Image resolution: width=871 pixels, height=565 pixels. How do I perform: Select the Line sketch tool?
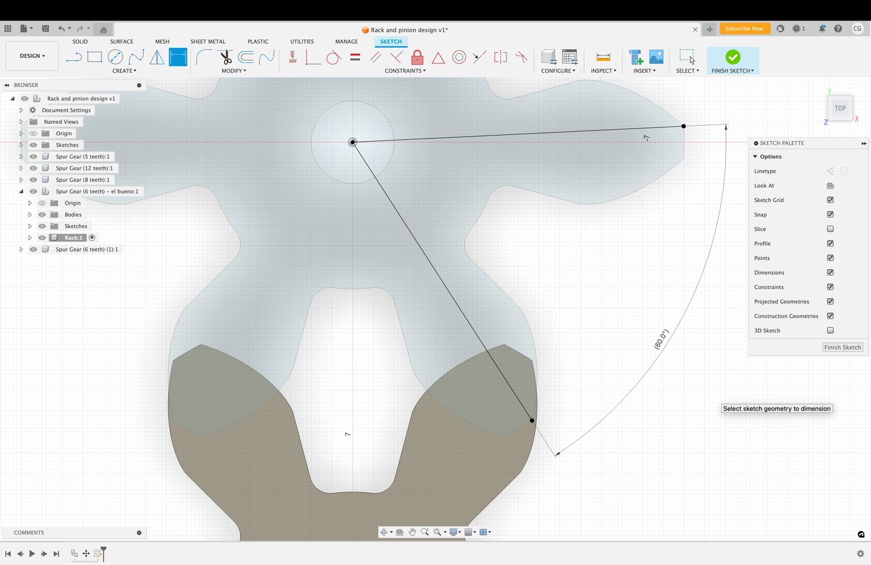coord(74,57)
